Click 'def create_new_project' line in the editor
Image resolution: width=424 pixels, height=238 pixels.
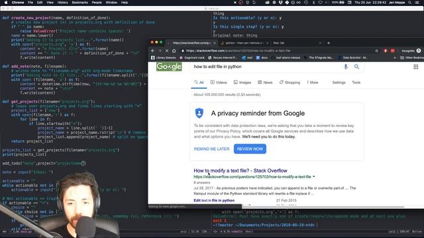(56, 18)
